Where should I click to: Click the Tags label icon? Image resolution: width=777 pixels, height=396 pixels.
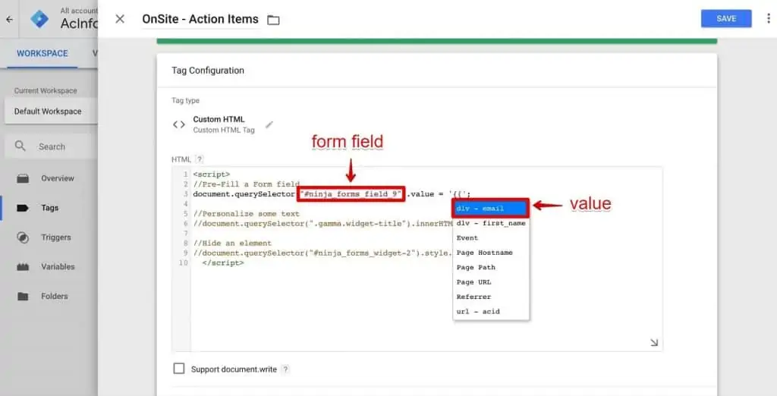point(23,208)
